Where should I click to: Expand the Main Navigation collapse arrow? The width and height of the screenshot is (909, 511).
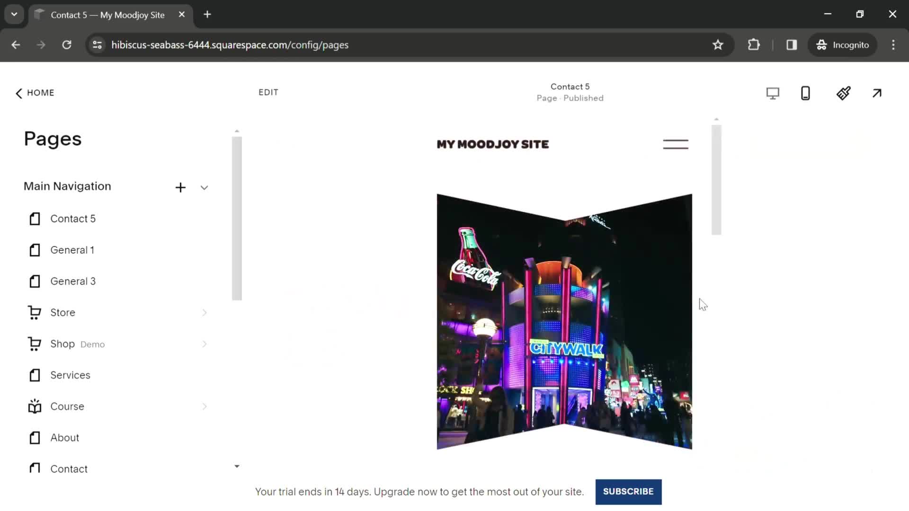(x=204, y=187)
